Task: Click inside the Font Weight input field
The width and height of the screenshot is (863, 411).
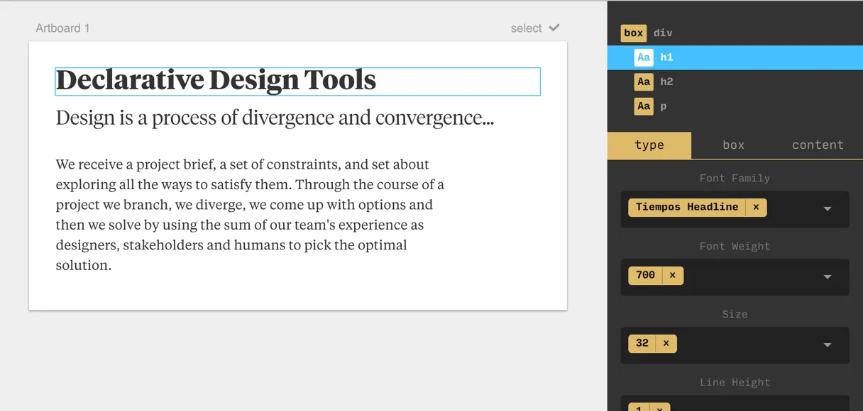Action: tap(735, 277)
